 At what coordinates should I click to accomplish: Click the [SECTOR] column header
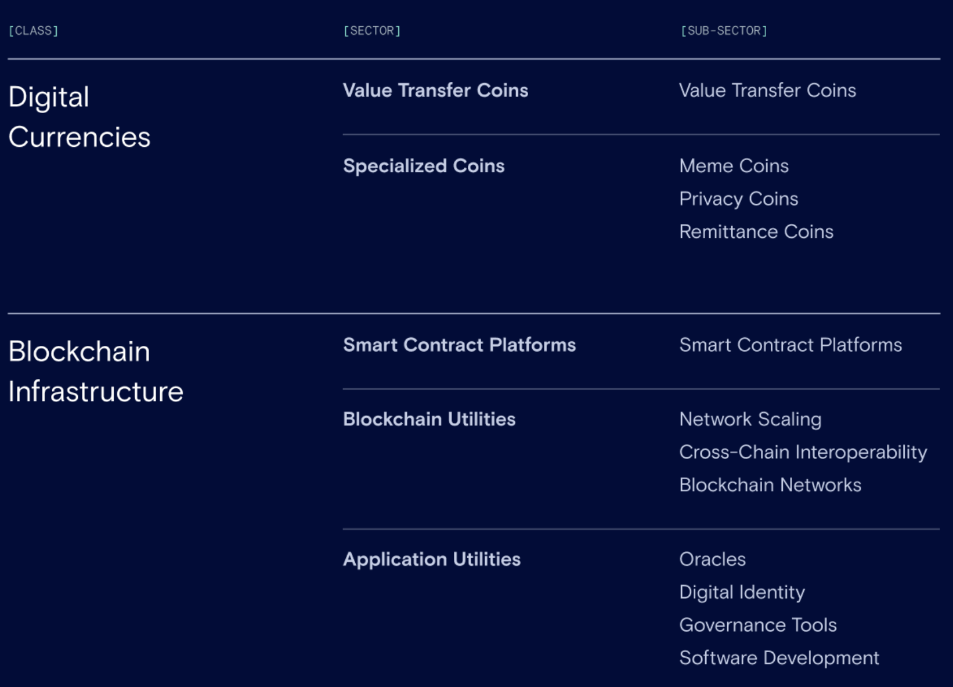(372, 31)
